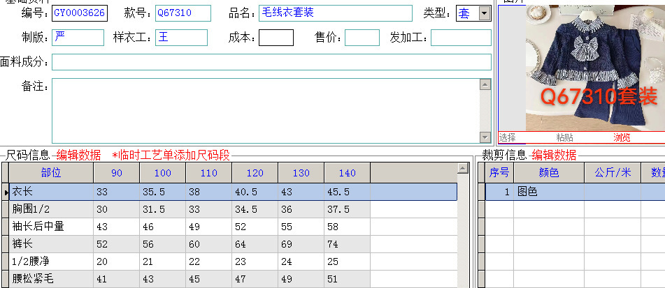
Task: Click 备注 scrollbar down arrow
Action: click(485, 137)
